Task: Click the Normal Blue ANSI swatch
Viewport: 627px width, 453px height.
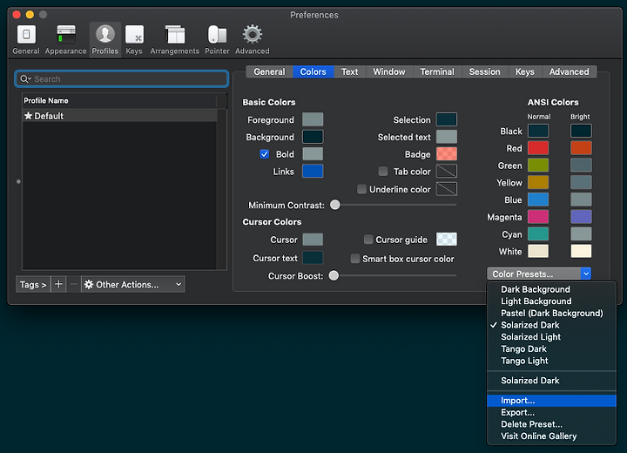Action: pos(538,199)
